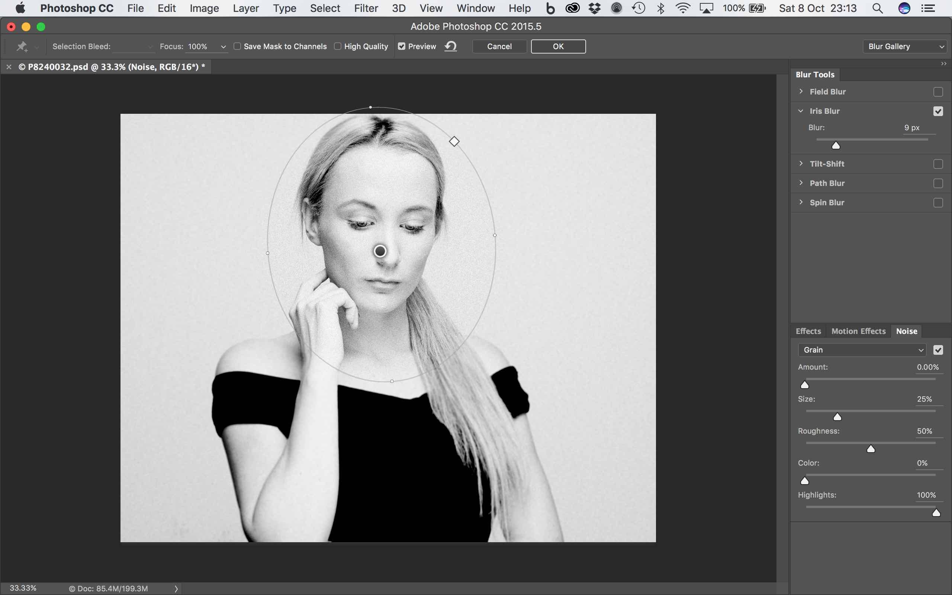952x595 pixels.
Task: Click the iris blur center pin on image
Action: point(380,251)
